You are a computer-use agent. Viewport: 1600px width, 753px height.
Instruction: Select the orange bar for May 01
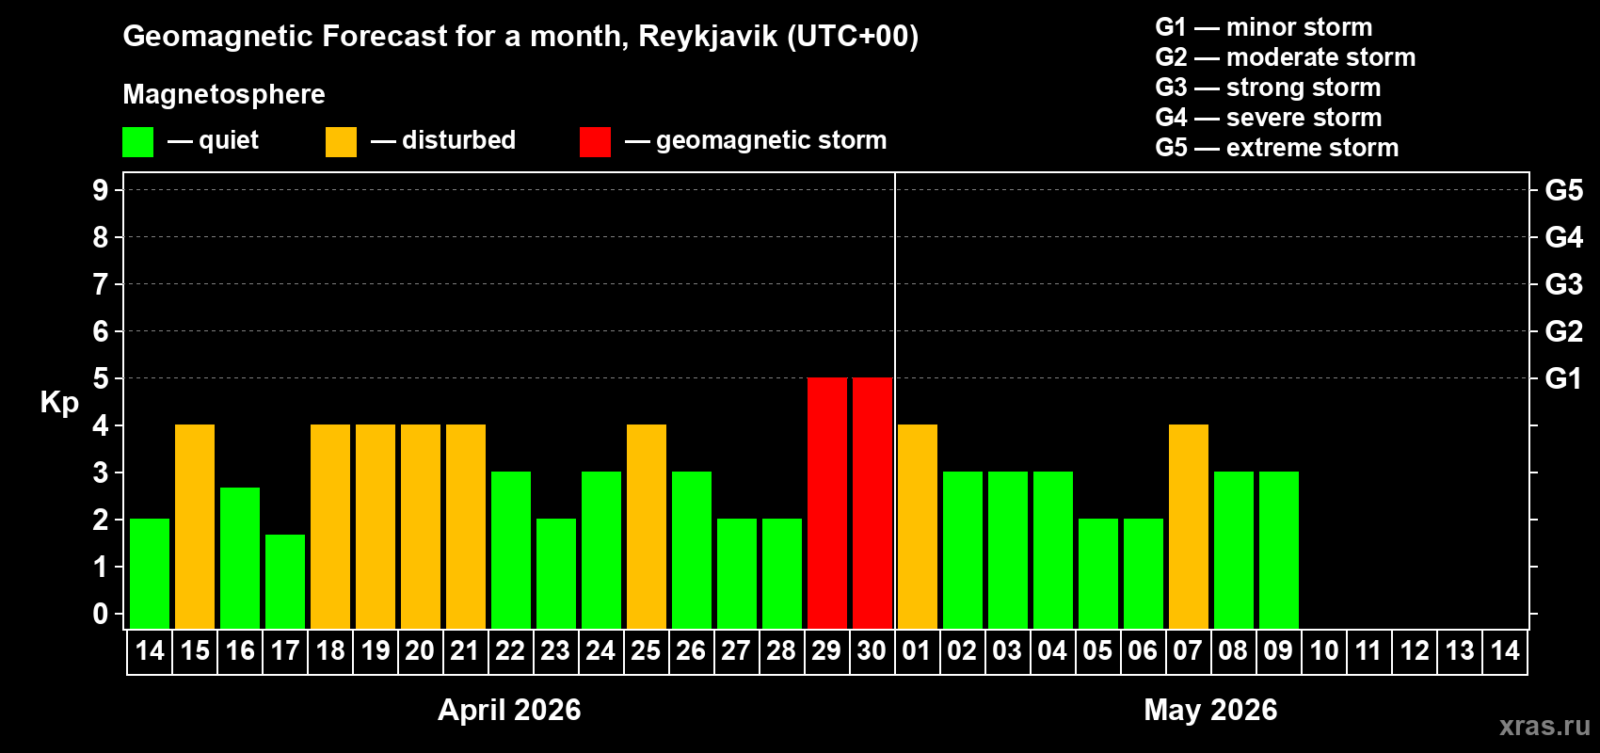[918, 526]
